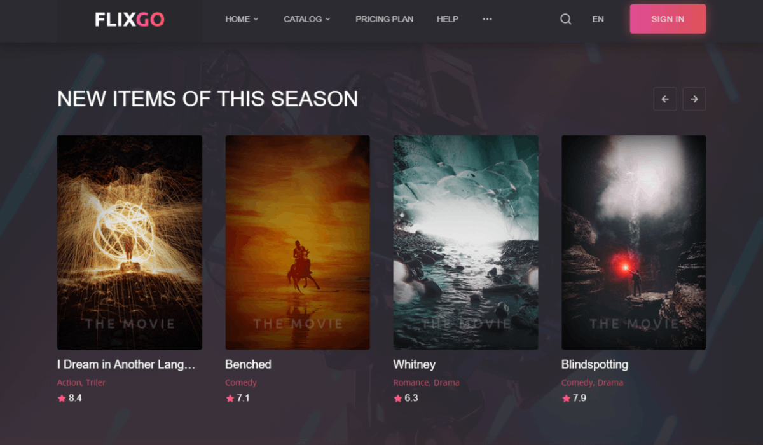Open the EN language selector
763x445 pixels.
(598, 19)
